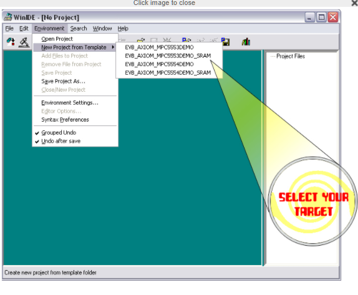
Task: Choose EVB_AXIOM_MPC5553DEMO_SRAM template
Action: [x=168, y=56]
